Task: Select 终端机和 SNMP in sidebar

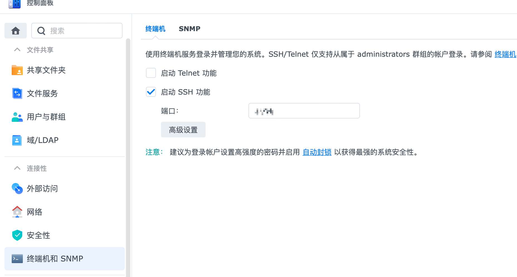Action: pos(65,259)
